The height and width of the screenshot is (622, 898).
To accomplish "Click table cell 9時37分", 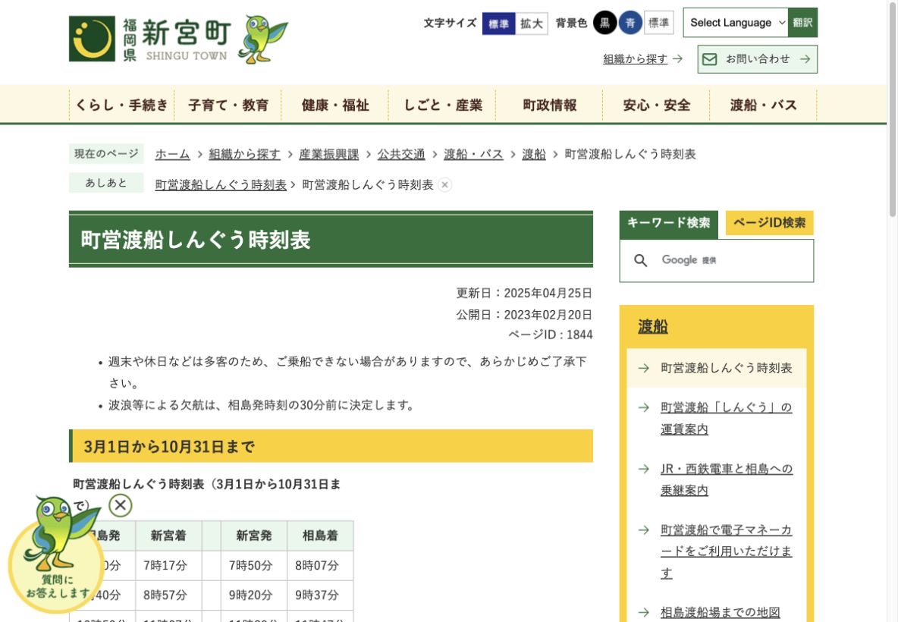I will 320,595.
